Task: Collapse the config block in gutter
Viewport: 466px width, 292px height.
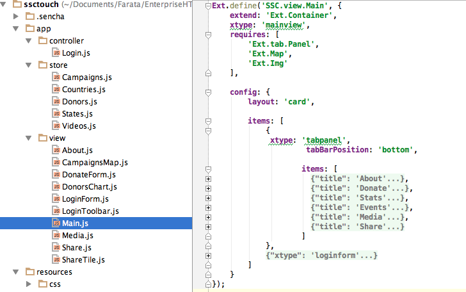Action: 207,92
